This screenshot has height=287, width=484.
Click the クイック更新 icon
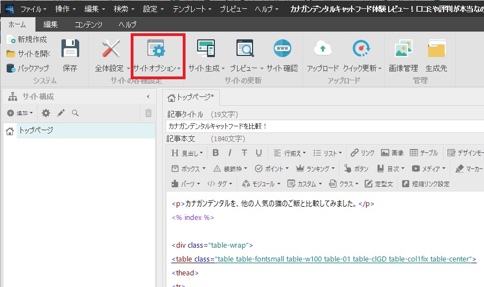click(361, 48)
